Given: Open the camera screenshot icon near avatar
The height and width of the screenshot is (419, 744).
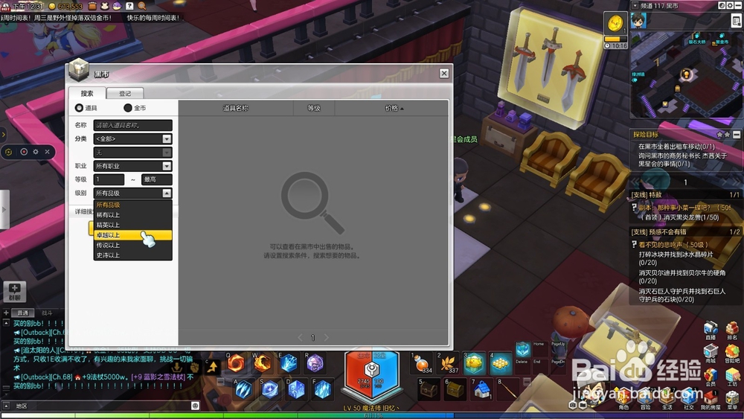Looking at the screenshot, I should tap(573, 406).
